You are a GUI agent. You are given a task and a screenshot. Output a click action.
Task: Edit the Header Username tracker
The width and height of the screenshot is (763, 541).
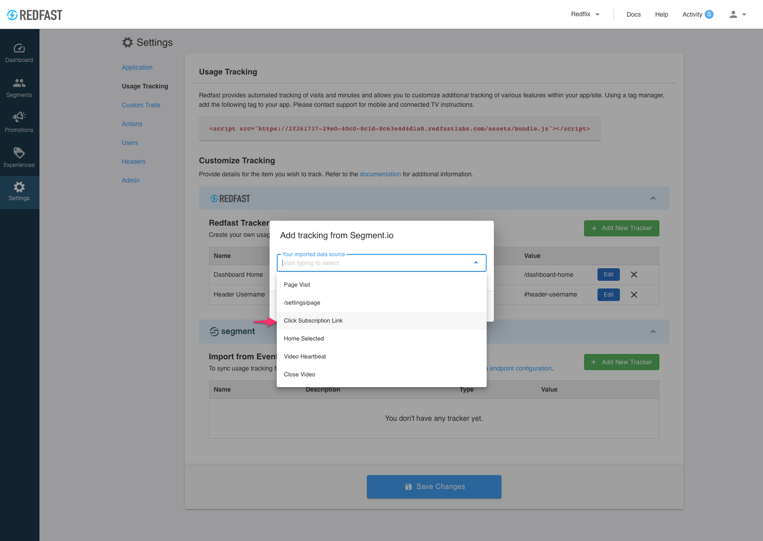tap(609, 295)
